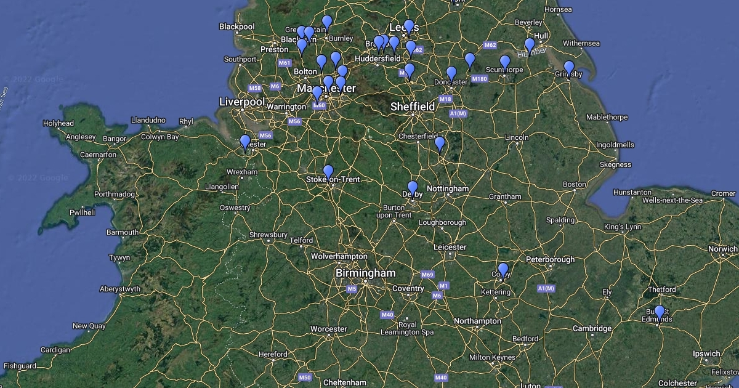739x388 pixels.
Task: Click the map pin at Derby
Action: pos(413,189)
